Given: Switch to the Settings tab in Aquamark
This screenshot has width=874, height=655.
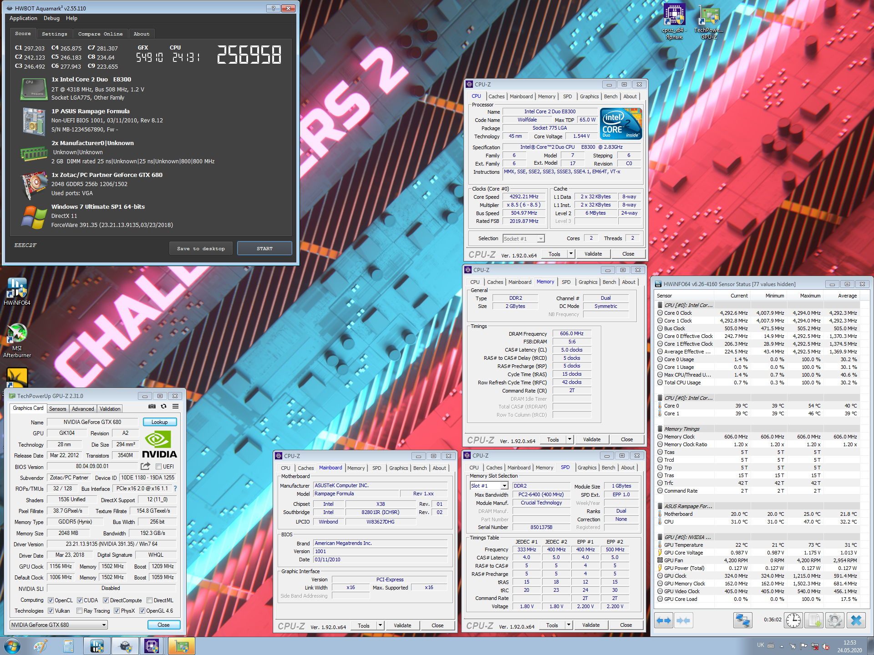Looking at the screenshot, I should (x=54, y=34).
